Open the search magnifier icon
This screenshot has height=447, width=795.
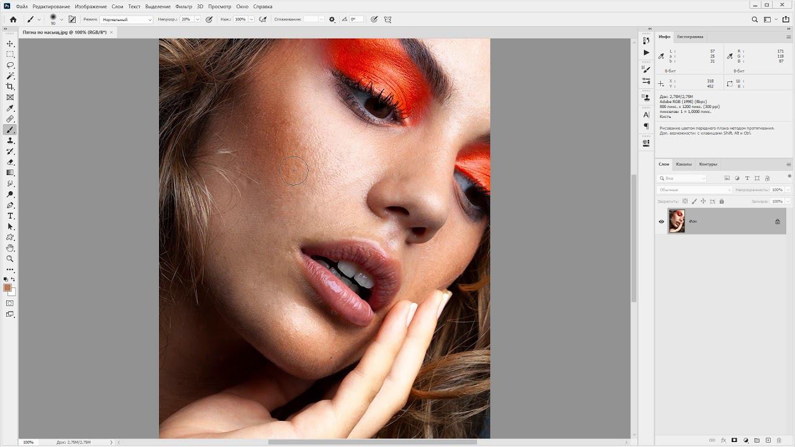(755, 19)
